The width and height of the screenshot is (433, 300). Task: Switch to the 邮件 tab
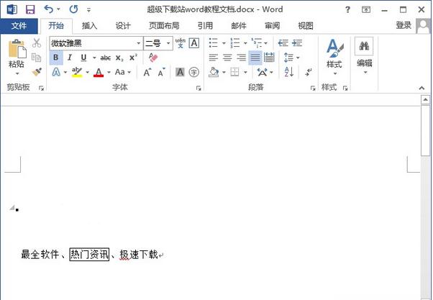[x=239, y=26]
